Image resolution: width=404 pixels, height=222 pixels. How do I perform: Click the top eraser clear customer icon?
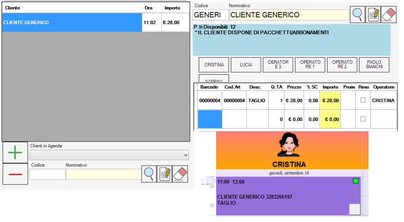(x=389, y=15)
